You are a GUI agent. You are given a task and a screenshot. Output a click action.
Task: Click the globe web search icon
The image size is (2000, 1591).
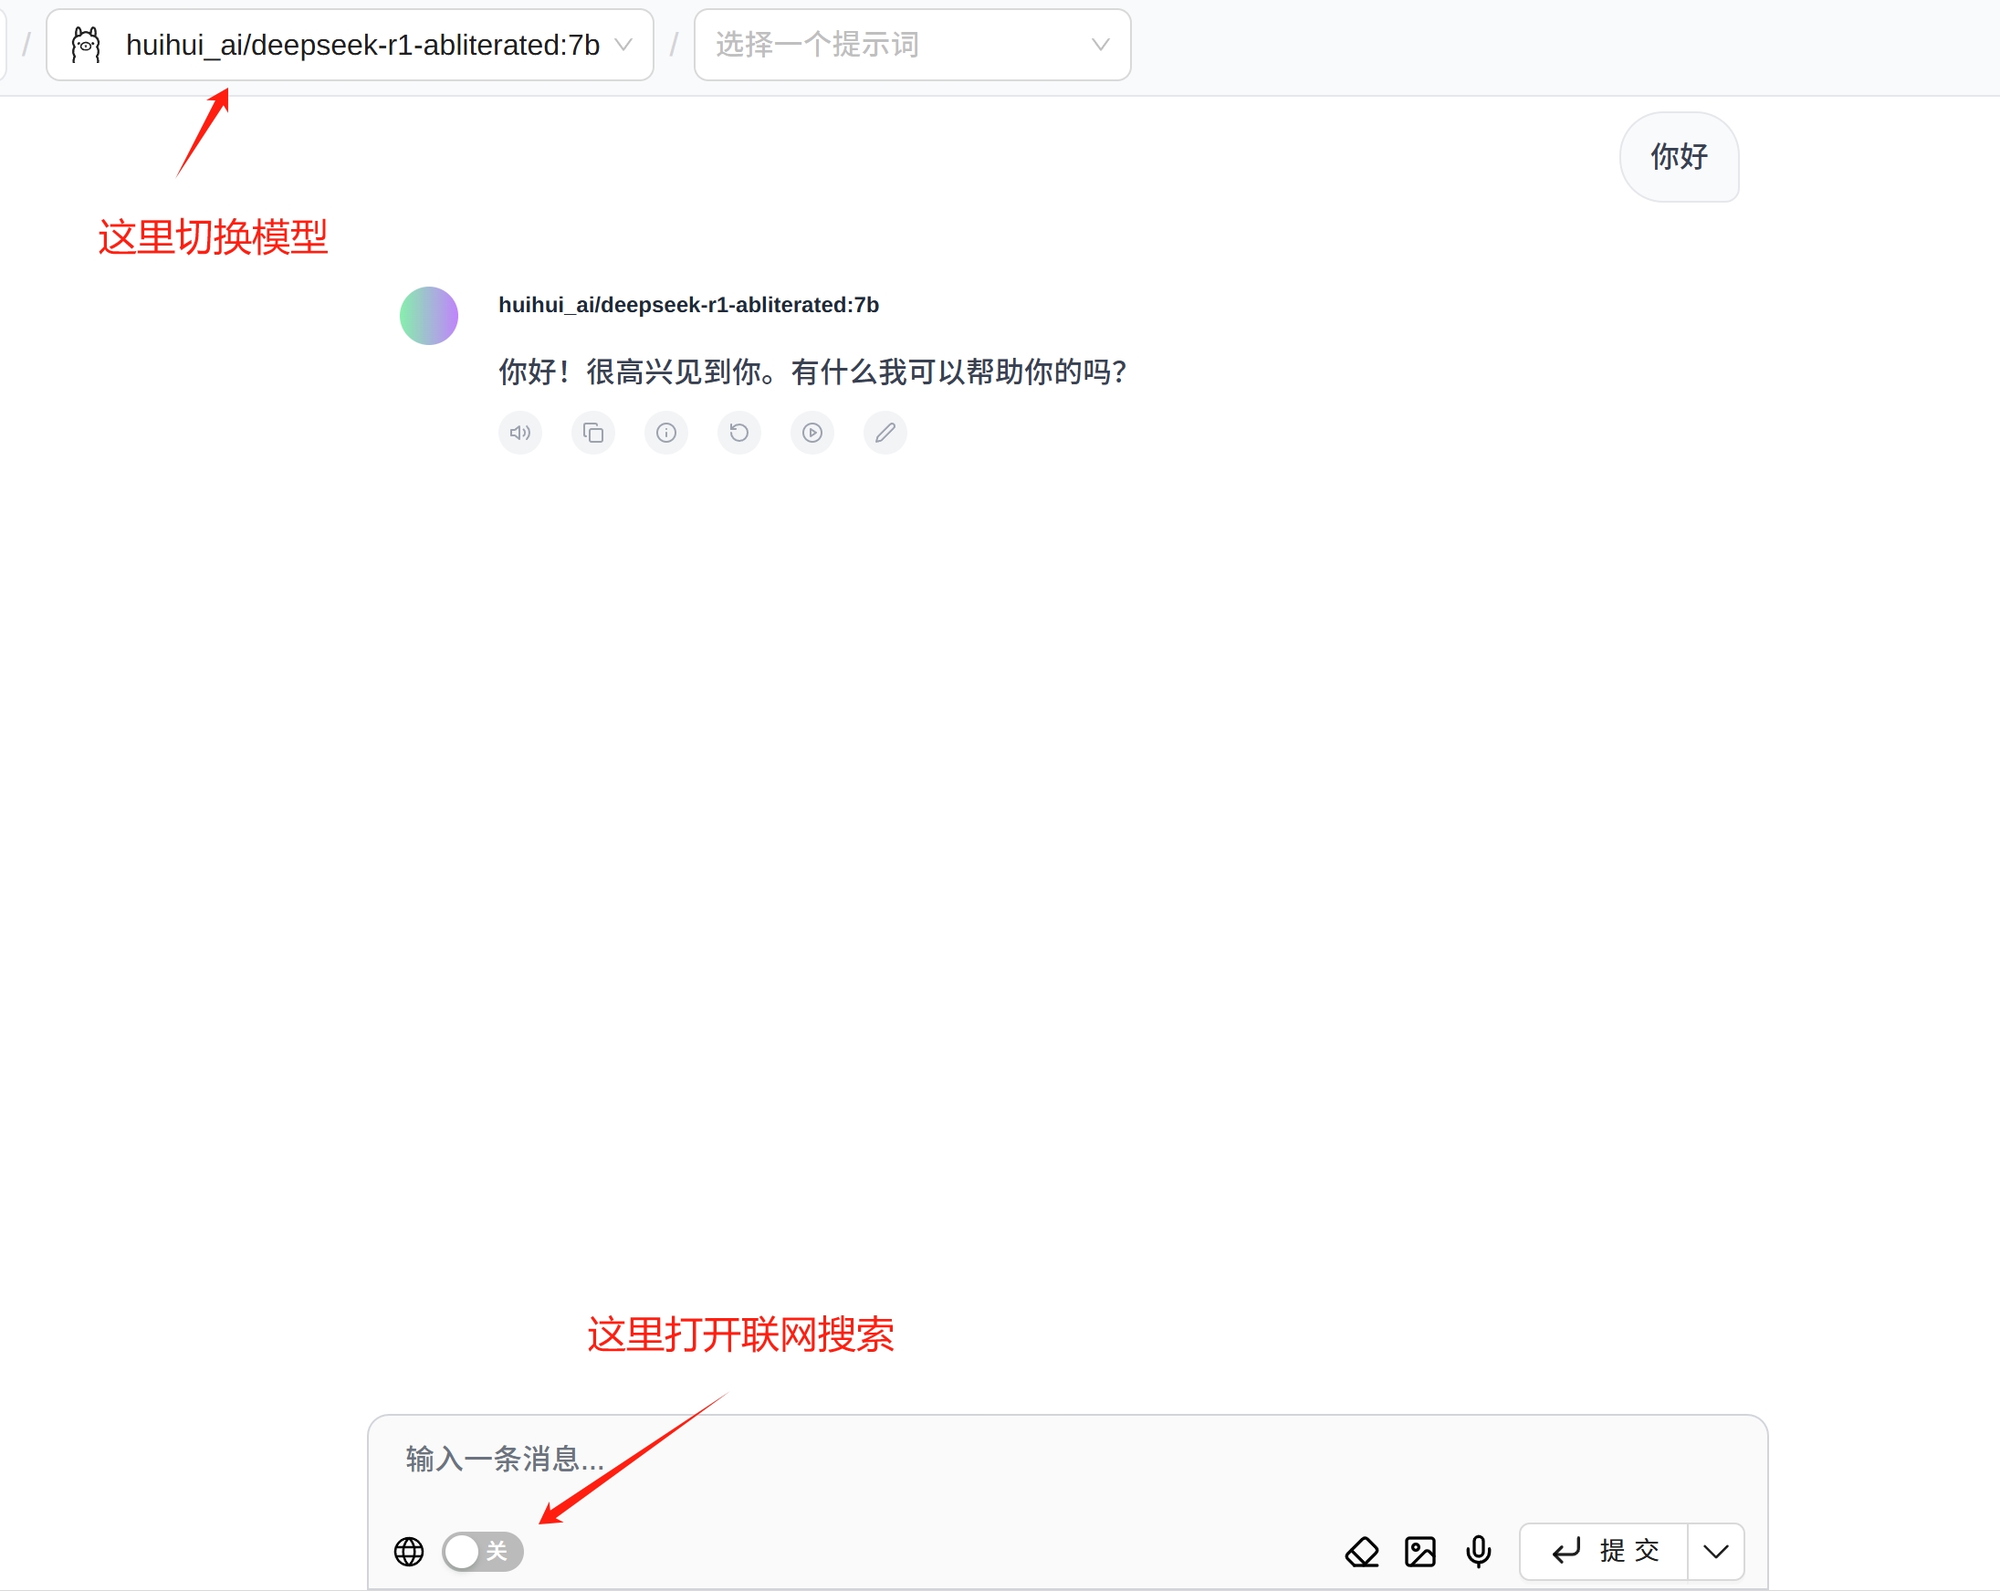click(409, 1551)
